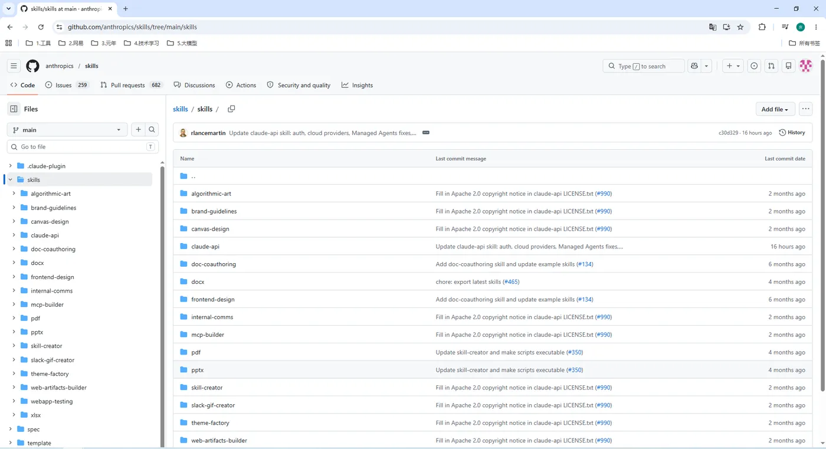Go back using the browser back arrow
Image resolution: width=826 pixels, height=449 pixels.
(10, 27)
